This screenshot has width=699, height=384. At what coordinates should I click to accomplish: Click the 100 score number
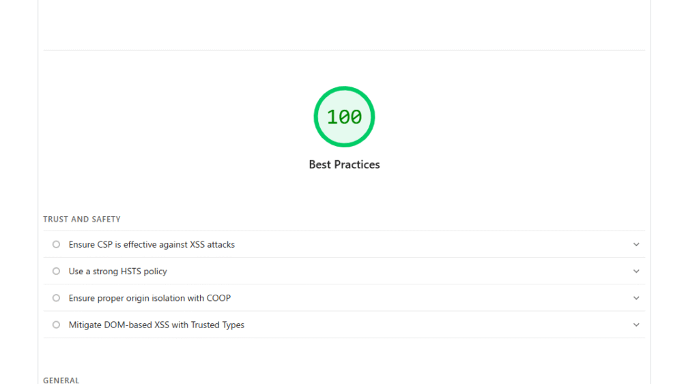[x=344, y=117]
